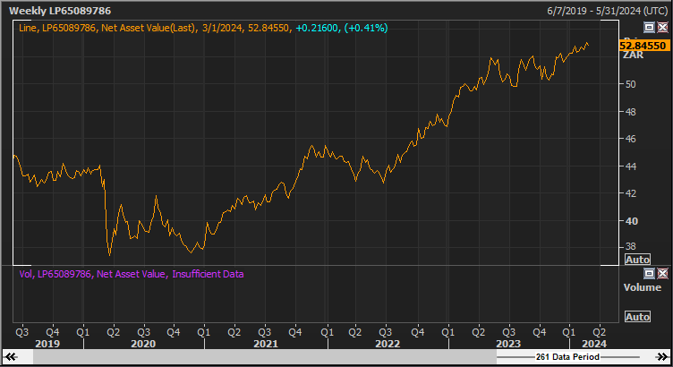Click the 42 price axis label
This screenshot has height=367, width=673.
point(631,193)
